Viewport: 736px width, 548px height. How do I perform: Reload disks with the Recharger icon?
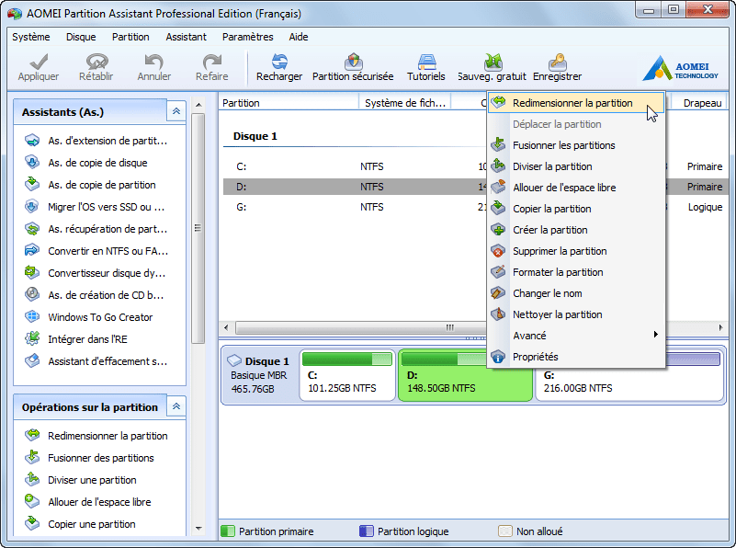(x=279, y=62)
